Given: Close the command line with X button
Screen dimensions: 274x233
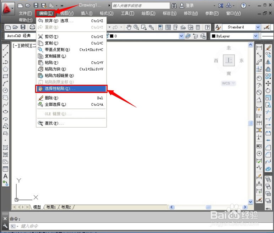Looking at the screenshot, I should (x=5, y=219).
